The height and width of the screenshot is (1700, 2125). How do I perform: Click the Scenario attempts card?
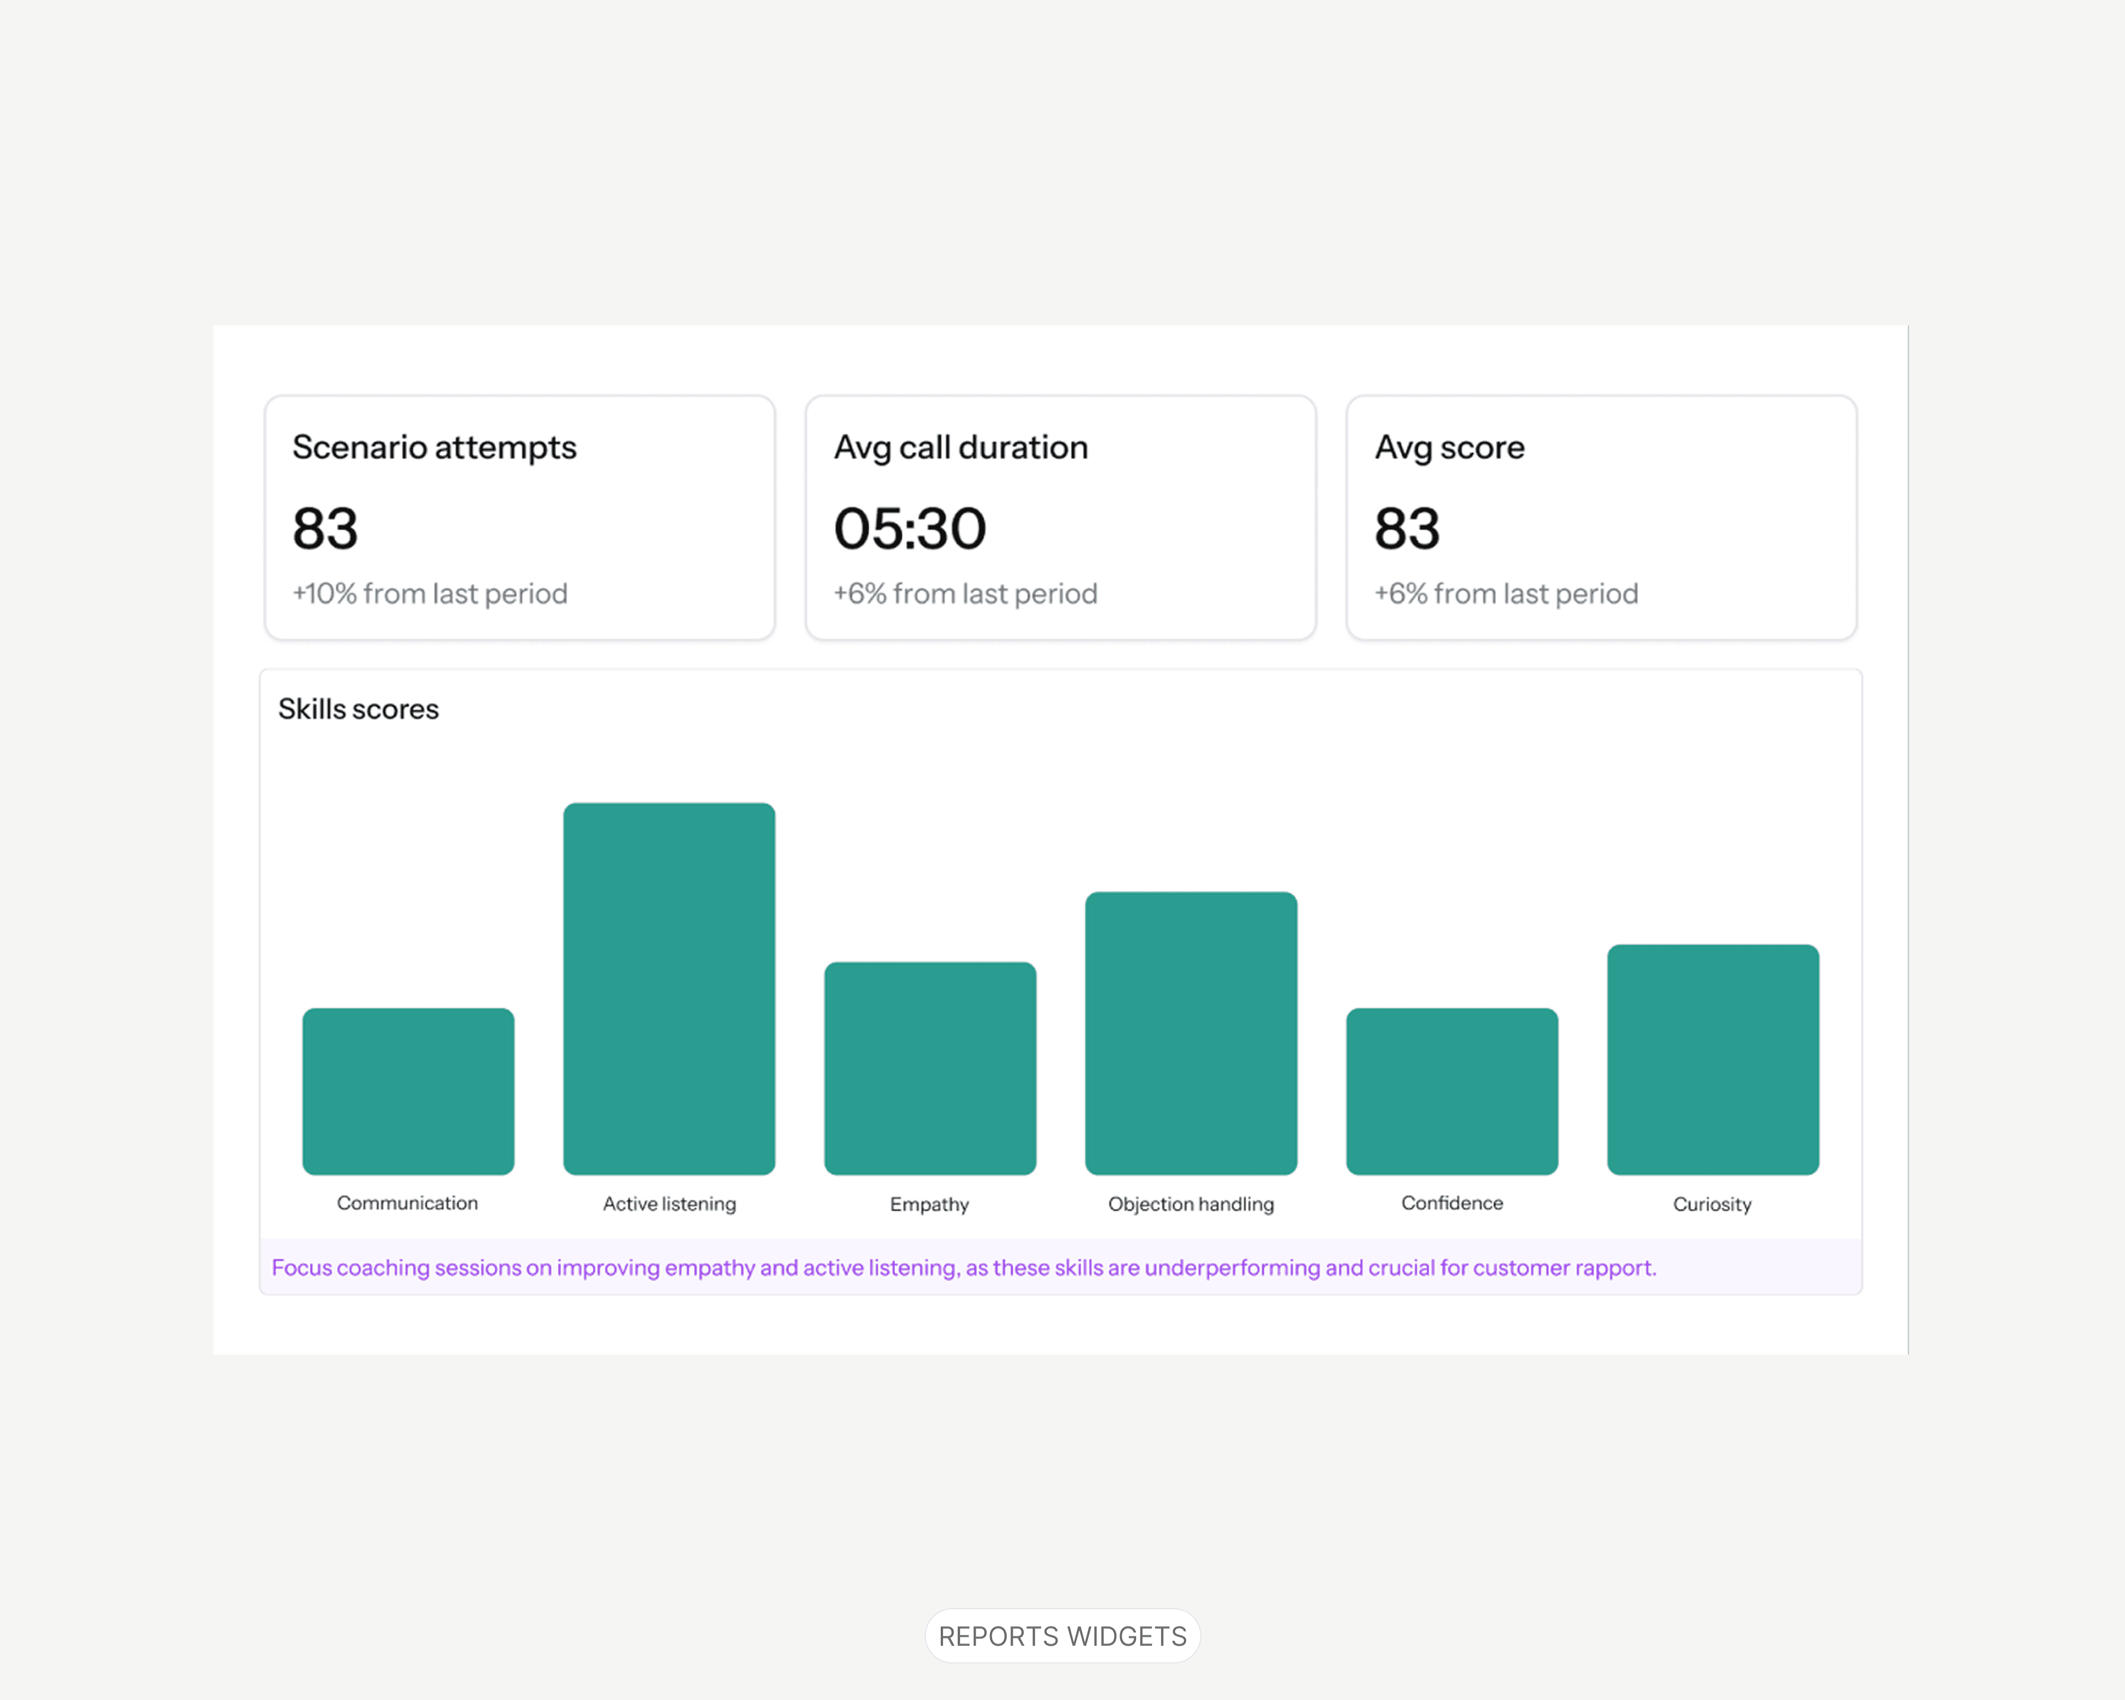click(520, 517)
